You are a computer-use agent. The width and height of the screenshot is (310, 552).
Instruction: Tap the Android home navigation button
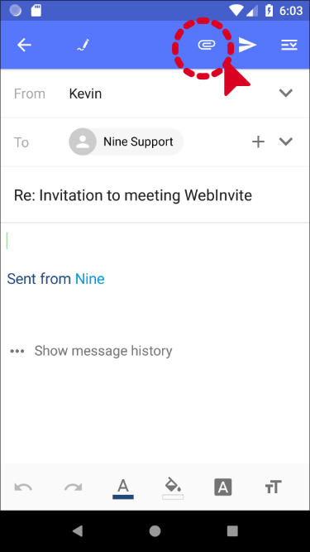[155, 531]
